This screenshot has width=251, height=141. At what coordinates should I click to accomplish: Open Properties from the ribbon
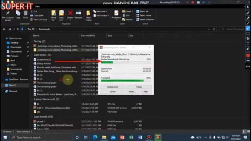coord(116,15)
